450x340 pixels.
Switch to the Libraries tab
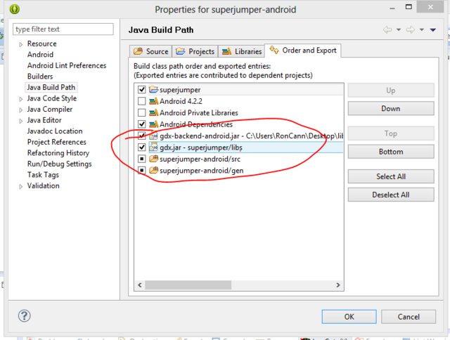(x=241, y=51)
